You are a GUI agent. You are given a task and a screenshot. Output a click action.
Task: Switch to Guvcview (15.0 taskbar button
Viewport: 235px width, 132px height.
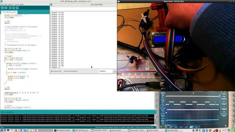click(x=100, y=131)
